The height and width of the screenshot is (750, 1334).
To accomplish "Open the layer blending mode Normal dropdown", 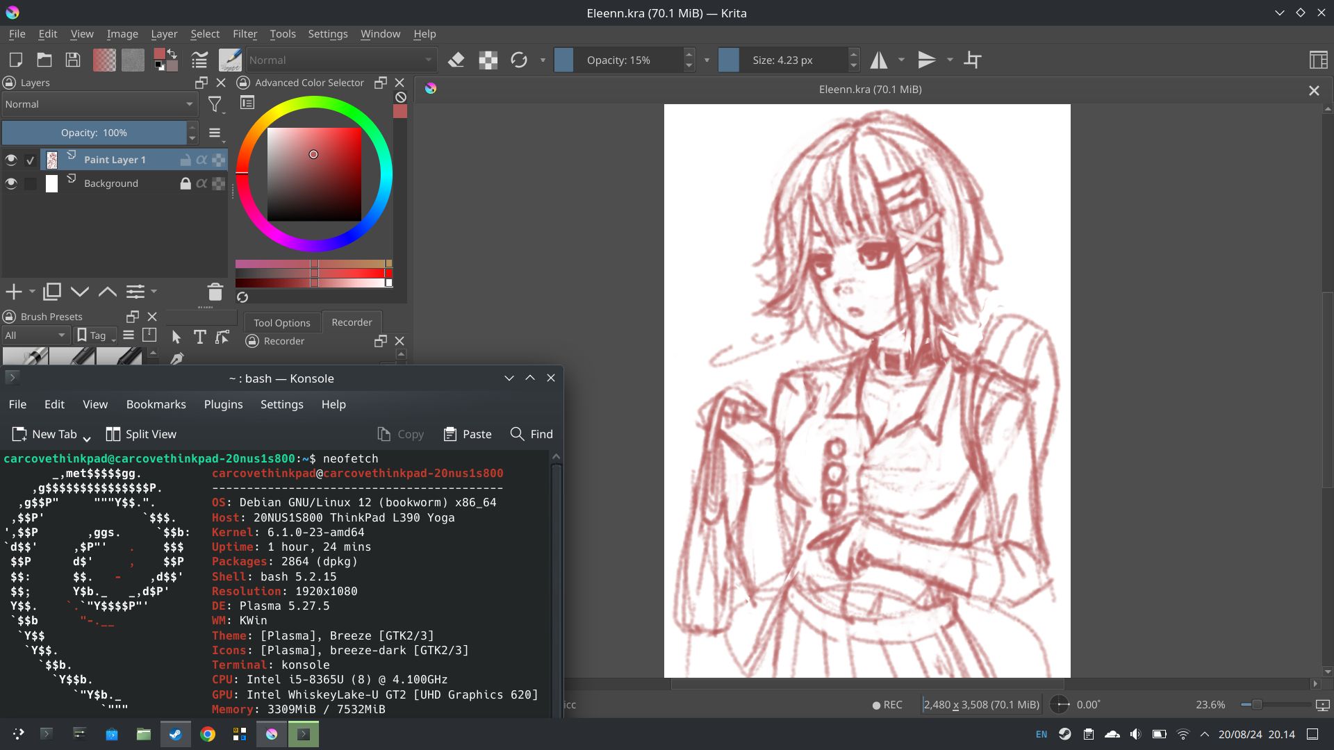I will coord(99,104).
